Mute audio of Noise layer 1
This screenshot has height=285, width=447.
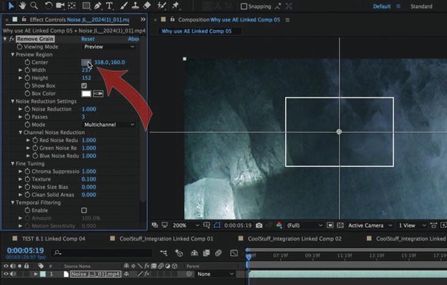(13, 274)
